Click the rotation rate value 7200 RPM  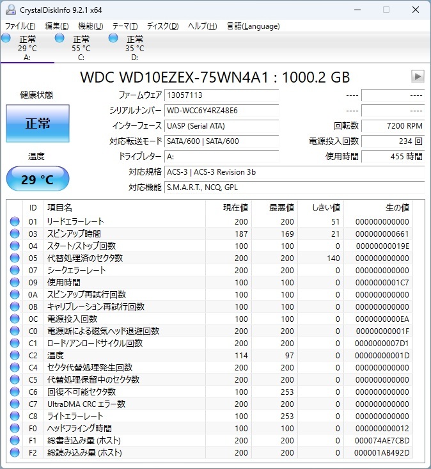(393, 126)
